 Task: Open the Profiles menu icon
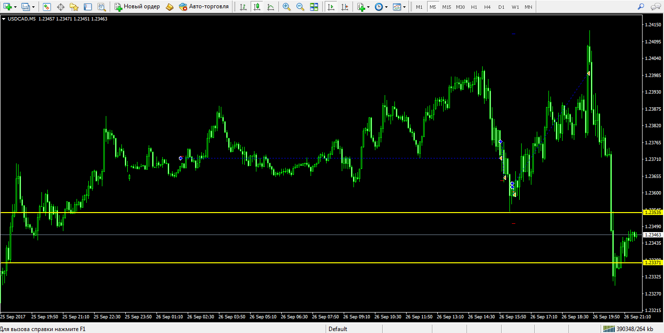[x=25, y=7]
